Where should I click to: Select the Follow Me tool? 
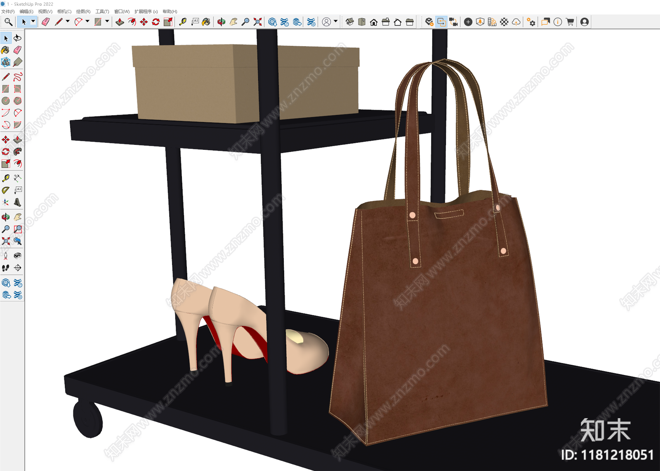coord(17,151)
